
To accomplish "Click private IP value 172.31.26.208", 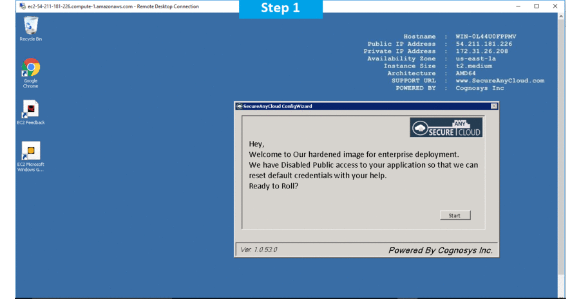I will click(x=482, y=51).
